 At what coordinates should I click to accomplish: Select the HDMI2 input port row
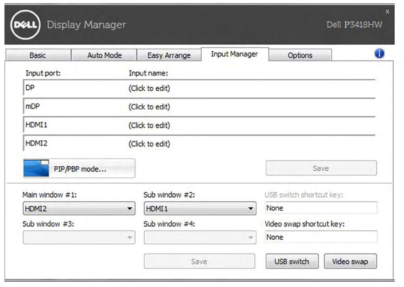(x=199, y=143)
